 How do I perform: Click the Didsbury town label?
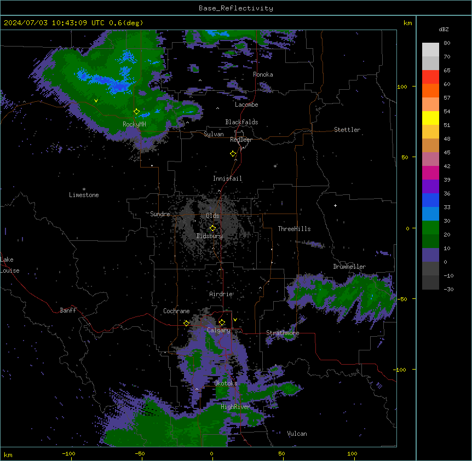click(x=209, y=236)
